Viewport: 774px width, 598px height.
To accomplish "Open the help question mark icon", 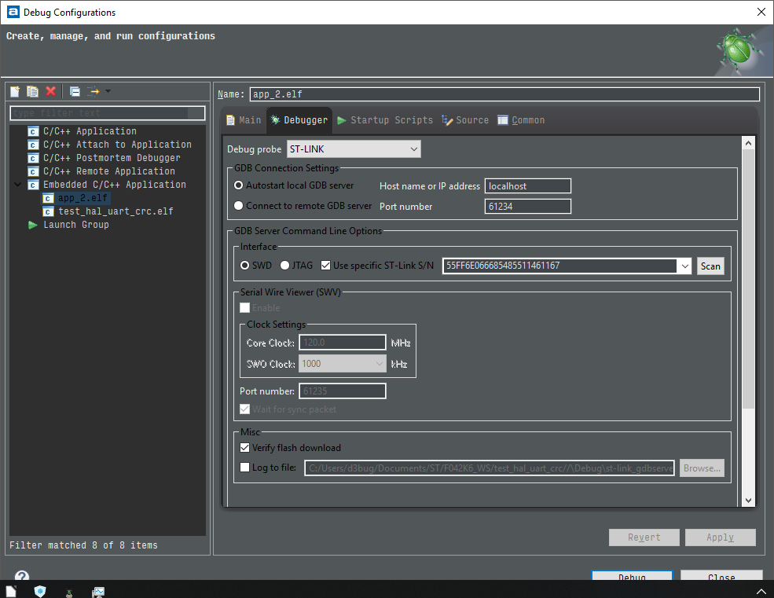I will (x=22, y=575).
